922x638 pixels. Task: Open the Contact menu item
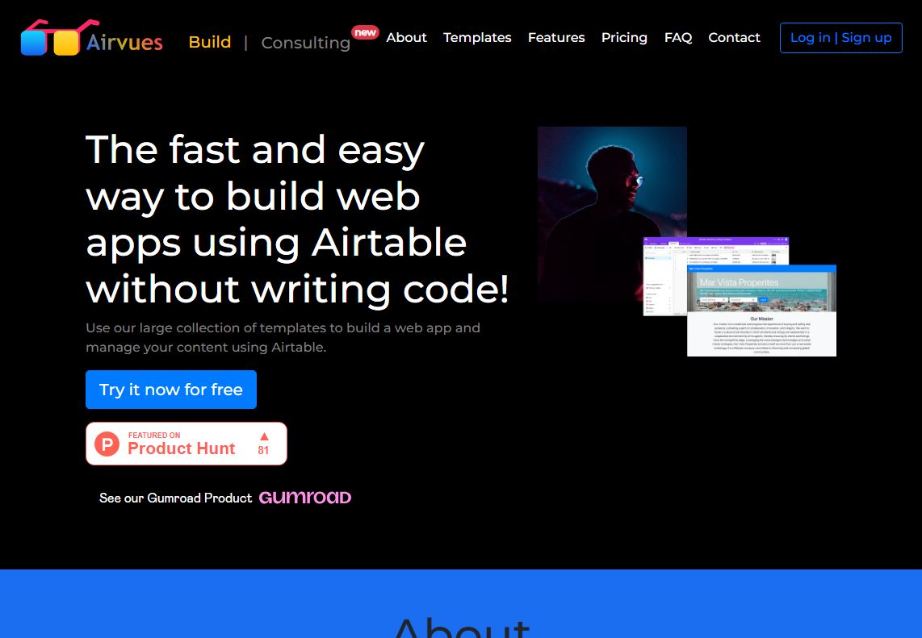(x=734, y=38)
